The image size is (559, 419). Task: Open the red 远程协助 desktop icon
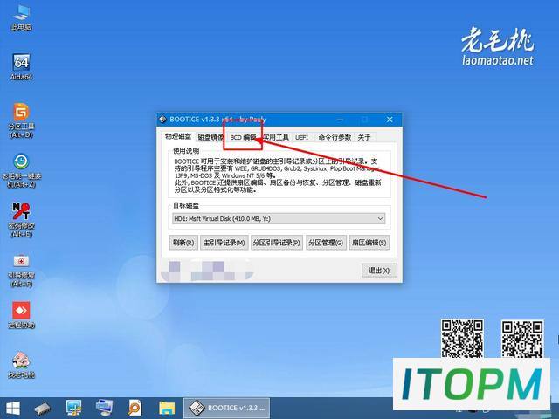coord(21,314)
